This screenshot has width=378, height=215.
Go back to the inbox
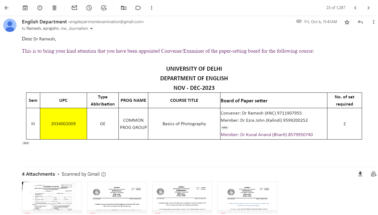(7, 8)
